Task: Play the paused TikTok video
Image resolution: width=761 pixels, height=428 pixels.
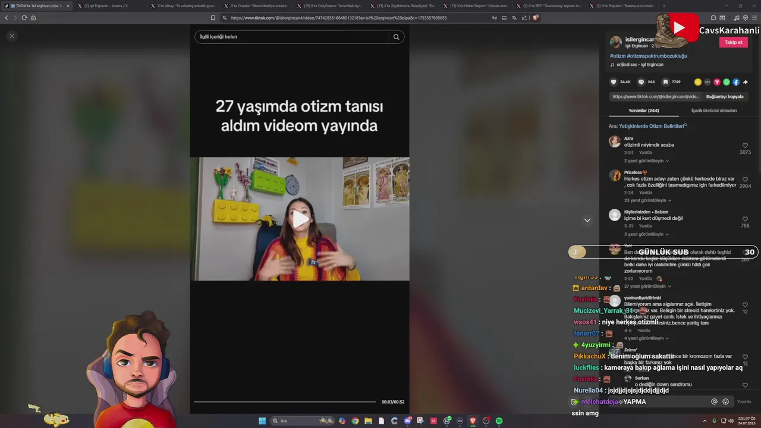Action: point(300,219)
